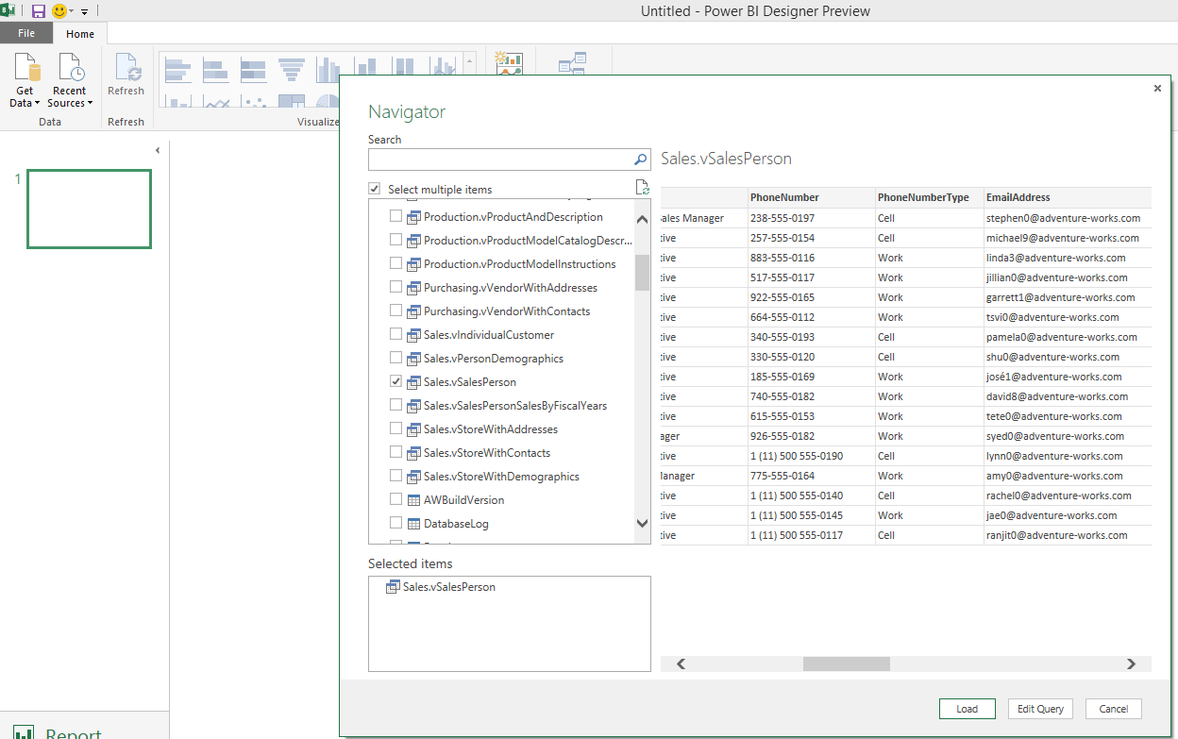Click the magnifier icon in Search box
1178x739 pixels.
click(641, 160)
